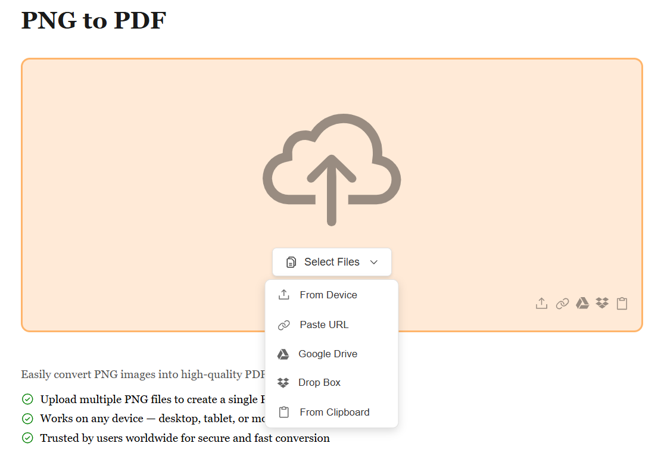Click the upload-from-device icon in drop zone corner
The width and height of the screenshot is (661, 468).
(541, 304)
